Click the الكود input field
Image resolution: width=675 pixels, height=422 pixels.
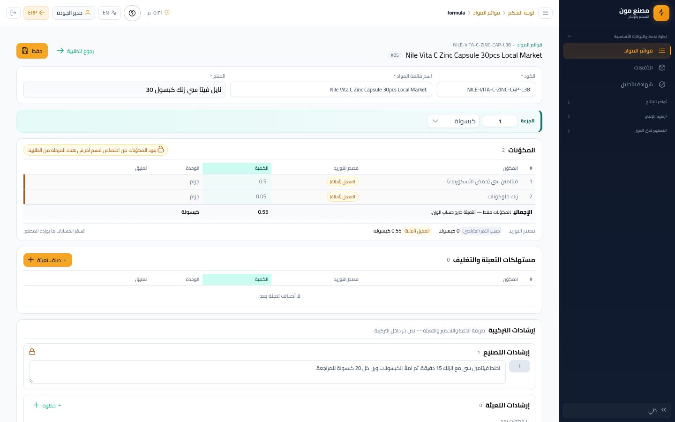(x=486, y=90)
